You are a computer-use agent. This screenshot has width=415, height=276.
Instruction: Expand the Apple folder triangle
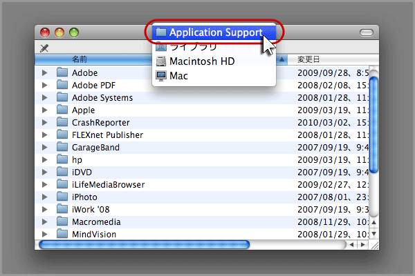point(44,110)
